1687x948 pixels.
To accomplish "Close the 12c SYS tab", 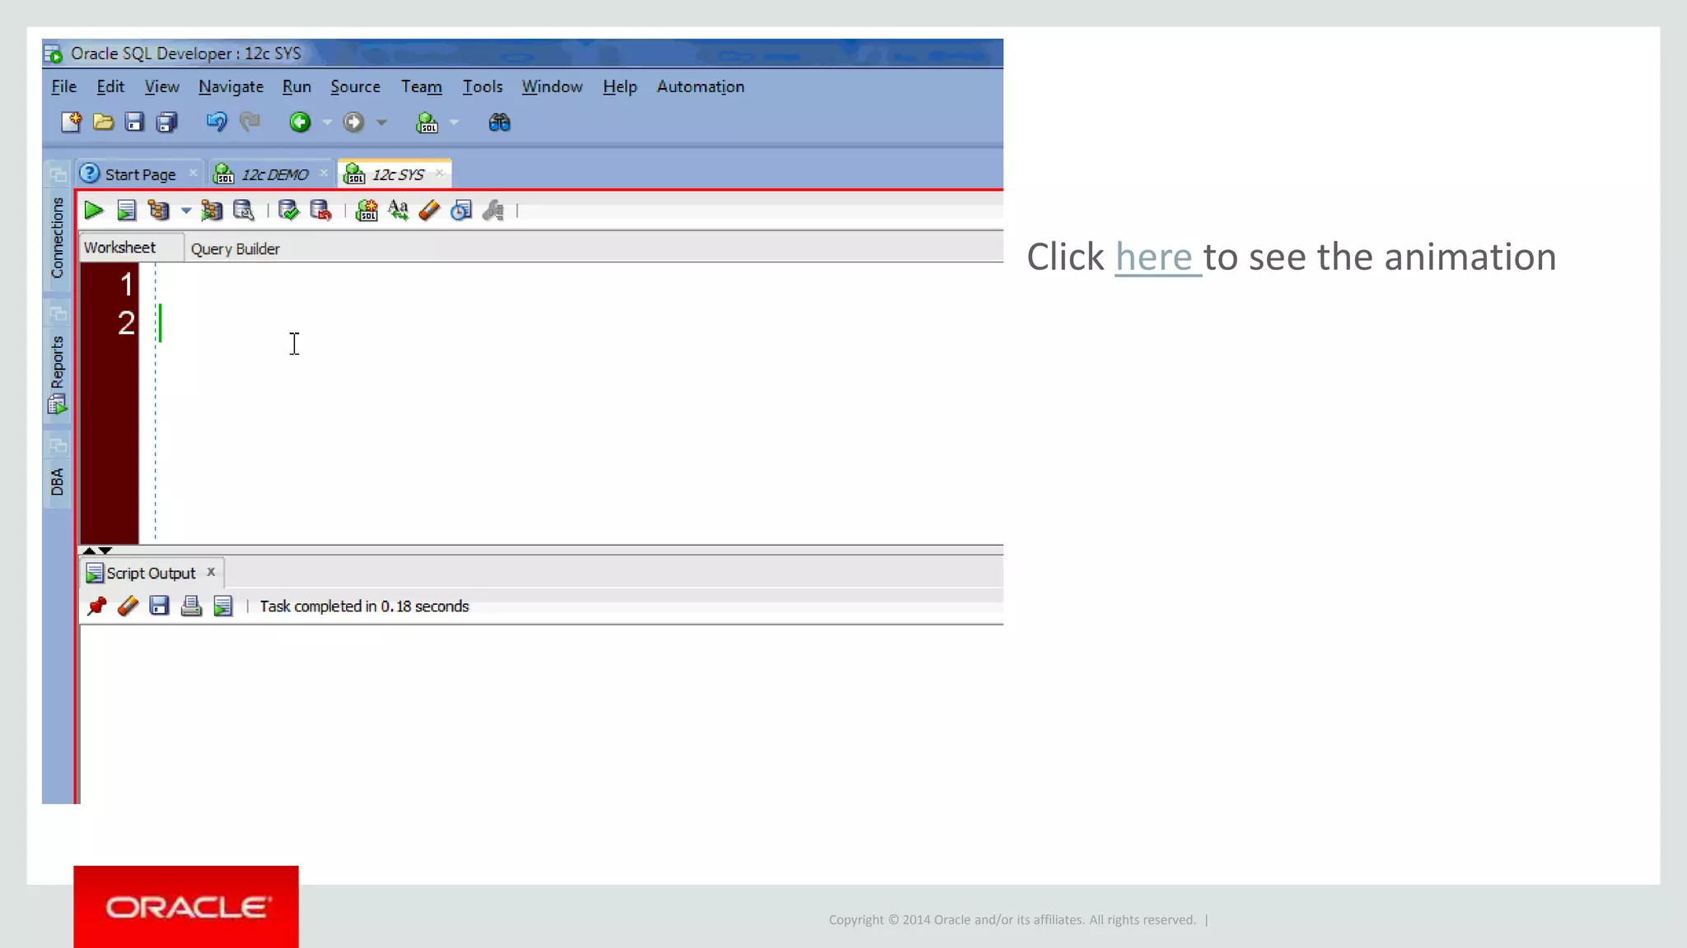I will click(x=440, y=173).
